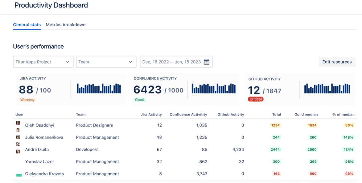Switch to the Metrics breakdown tab
362x183 pixels.
tap(66, 25)
